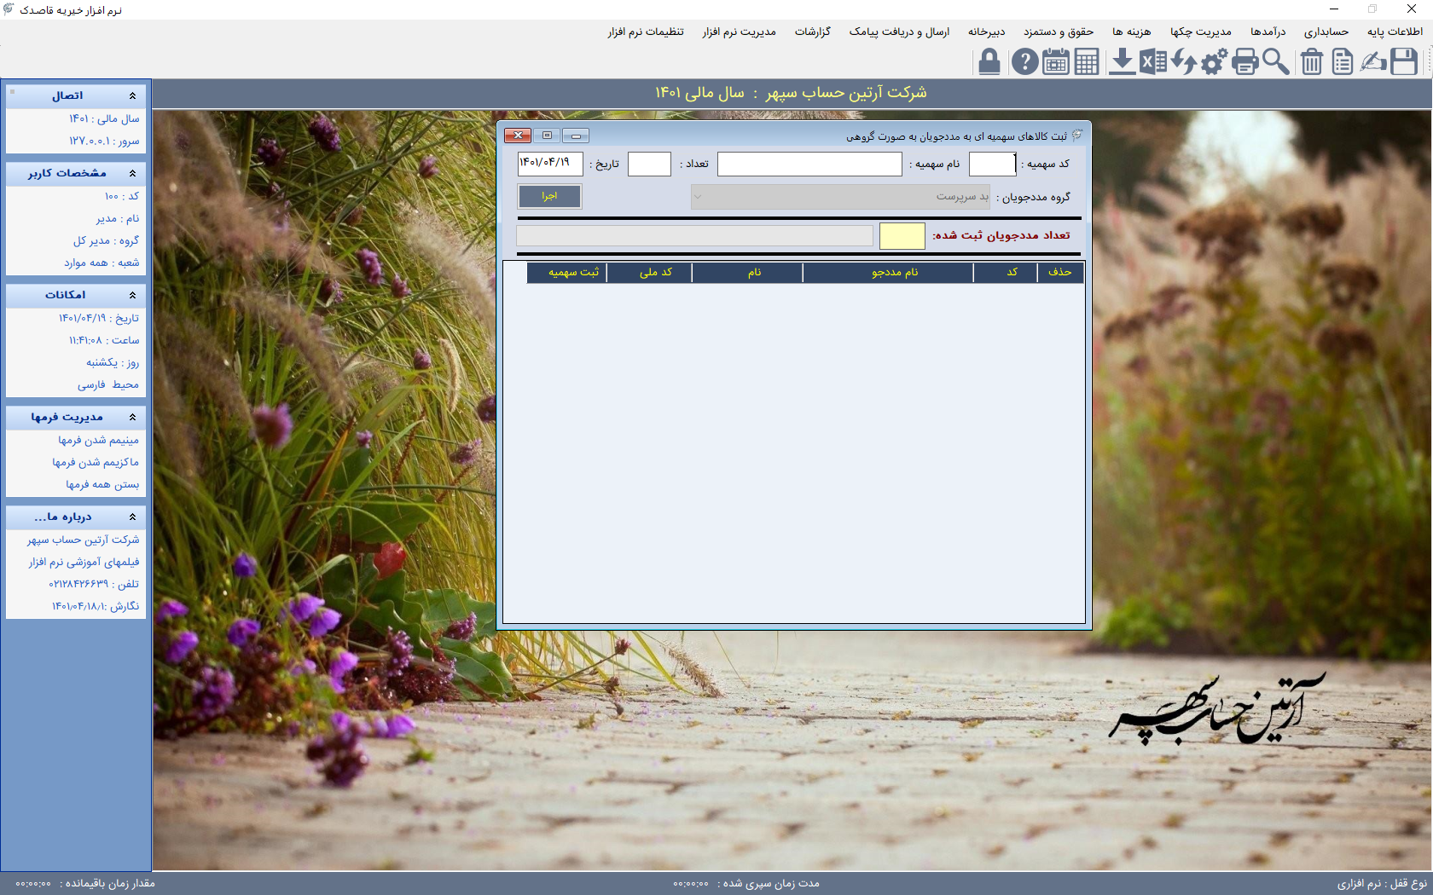
Task: Collapse the مشخصات کاربر panel
Action: 132,173
